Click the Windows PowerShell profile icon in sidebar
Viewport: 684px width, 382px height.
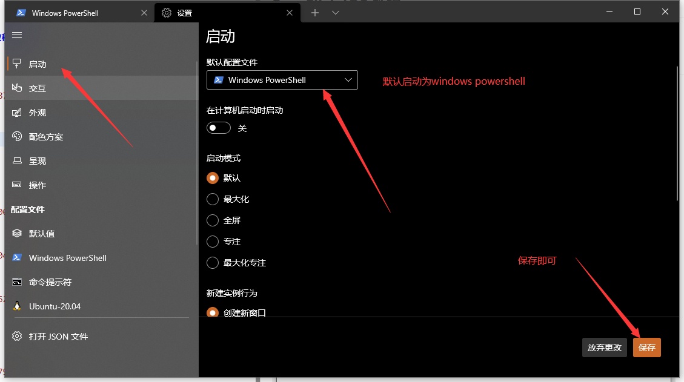(x=17, y=257)
